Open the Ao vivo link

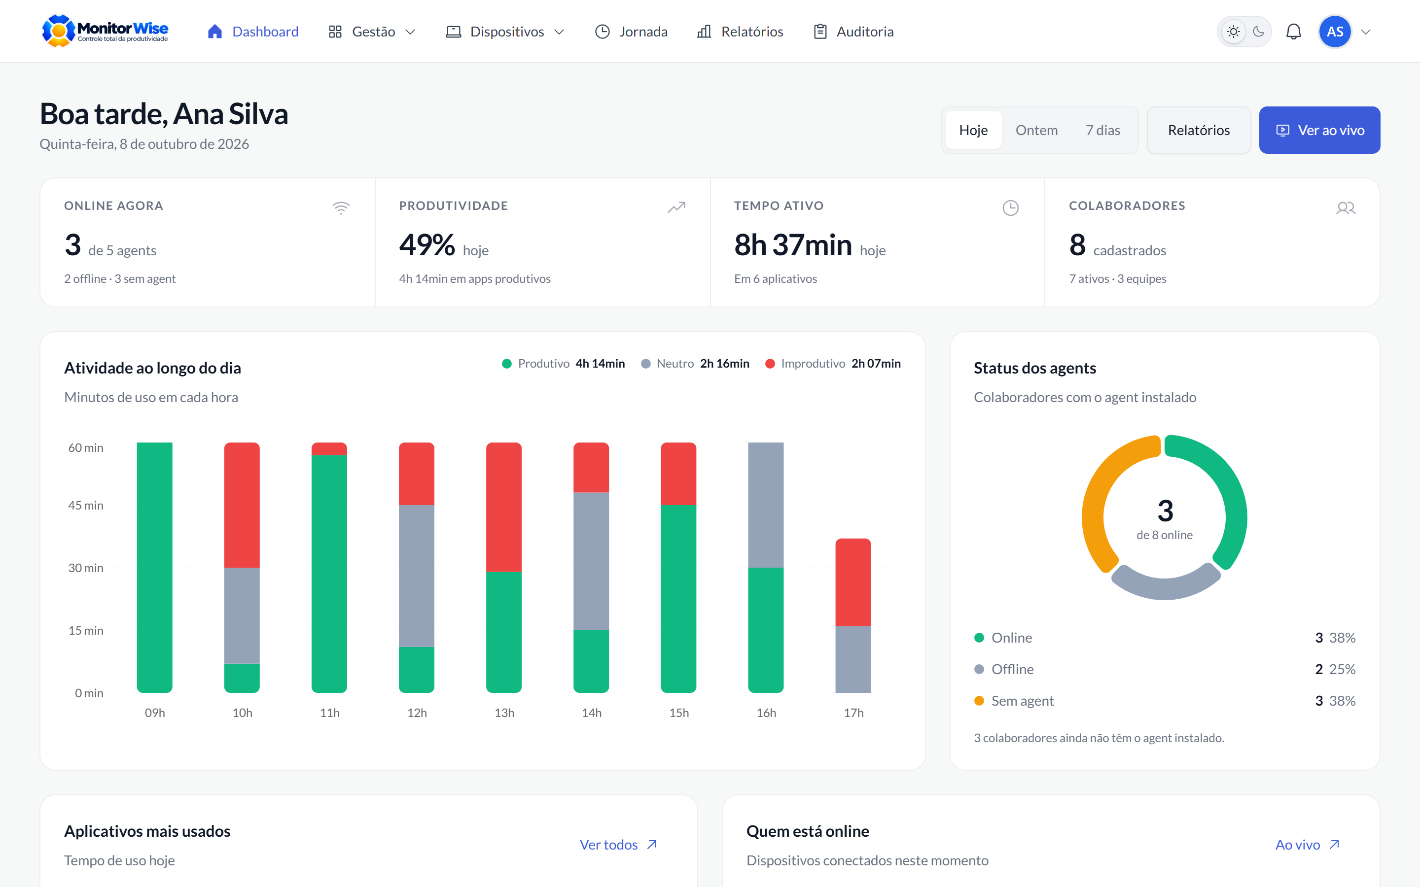[x=1308, y=845]
